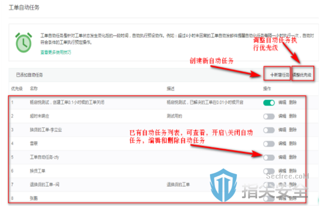
Task: Select the task name 换货的工单-李立业
Action: coord(46,130)
